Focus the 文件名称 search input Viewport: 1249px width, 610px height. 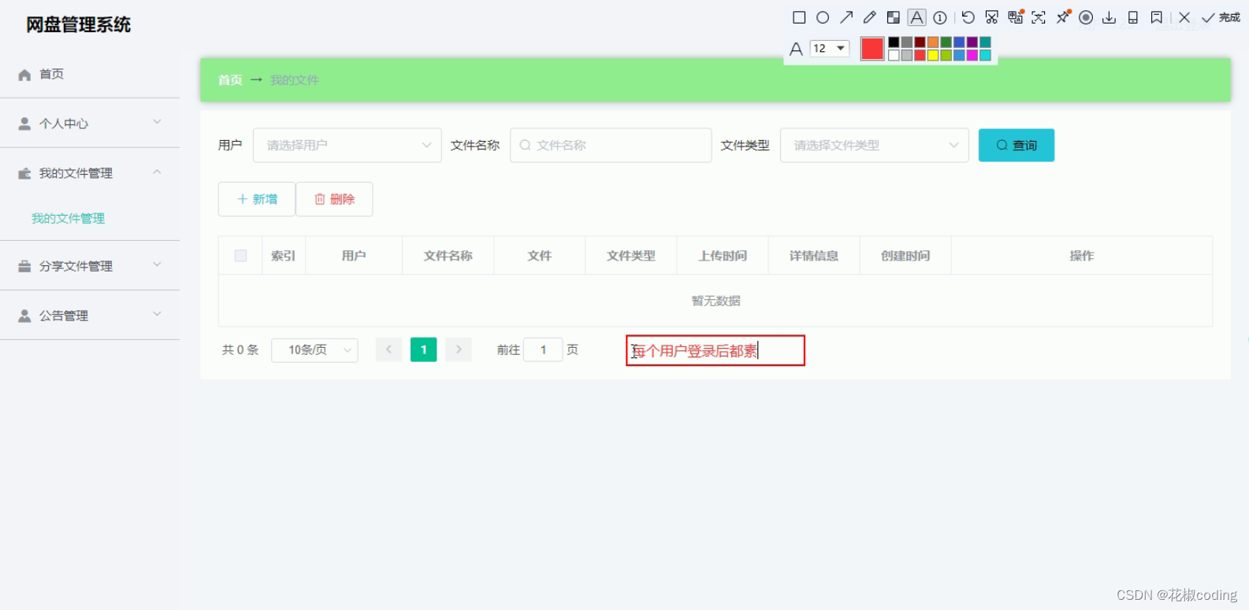611,145
